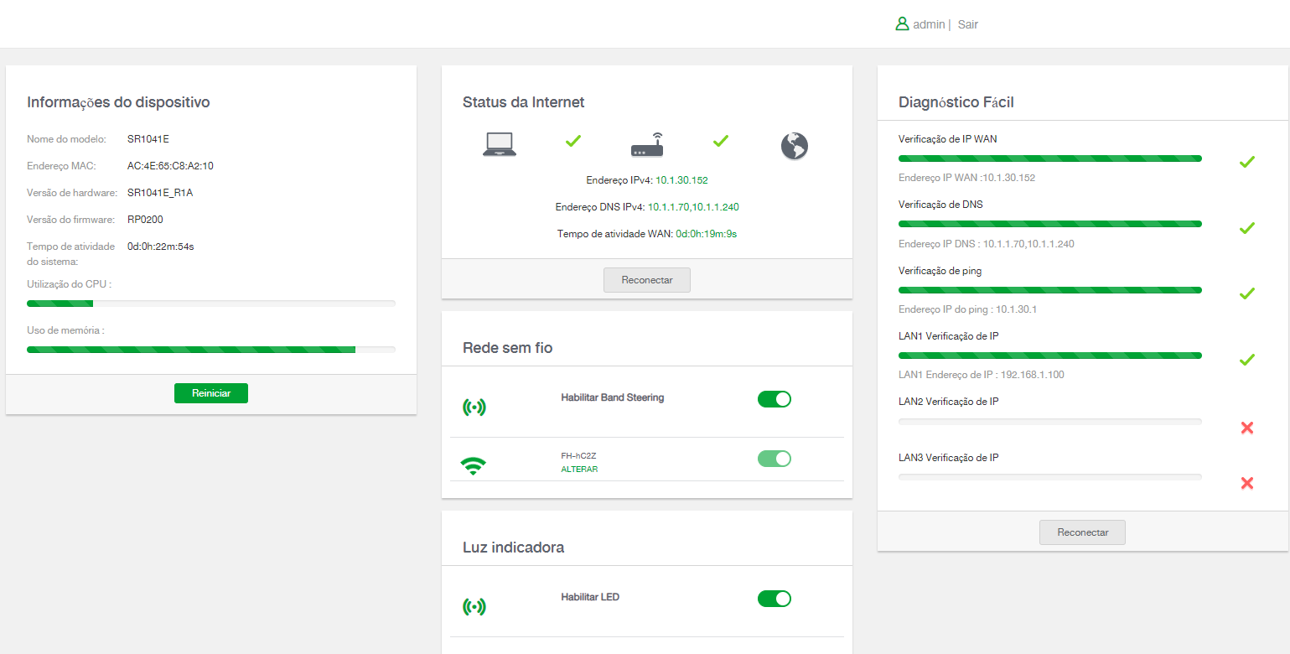Click firmware version RP0200 value
The height and width of the screenshot is (654, 1290).
(x=145, y=220)
